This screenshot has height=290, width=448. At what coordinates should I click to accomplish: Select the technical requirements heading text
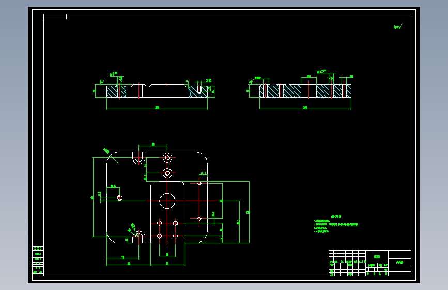336,216
